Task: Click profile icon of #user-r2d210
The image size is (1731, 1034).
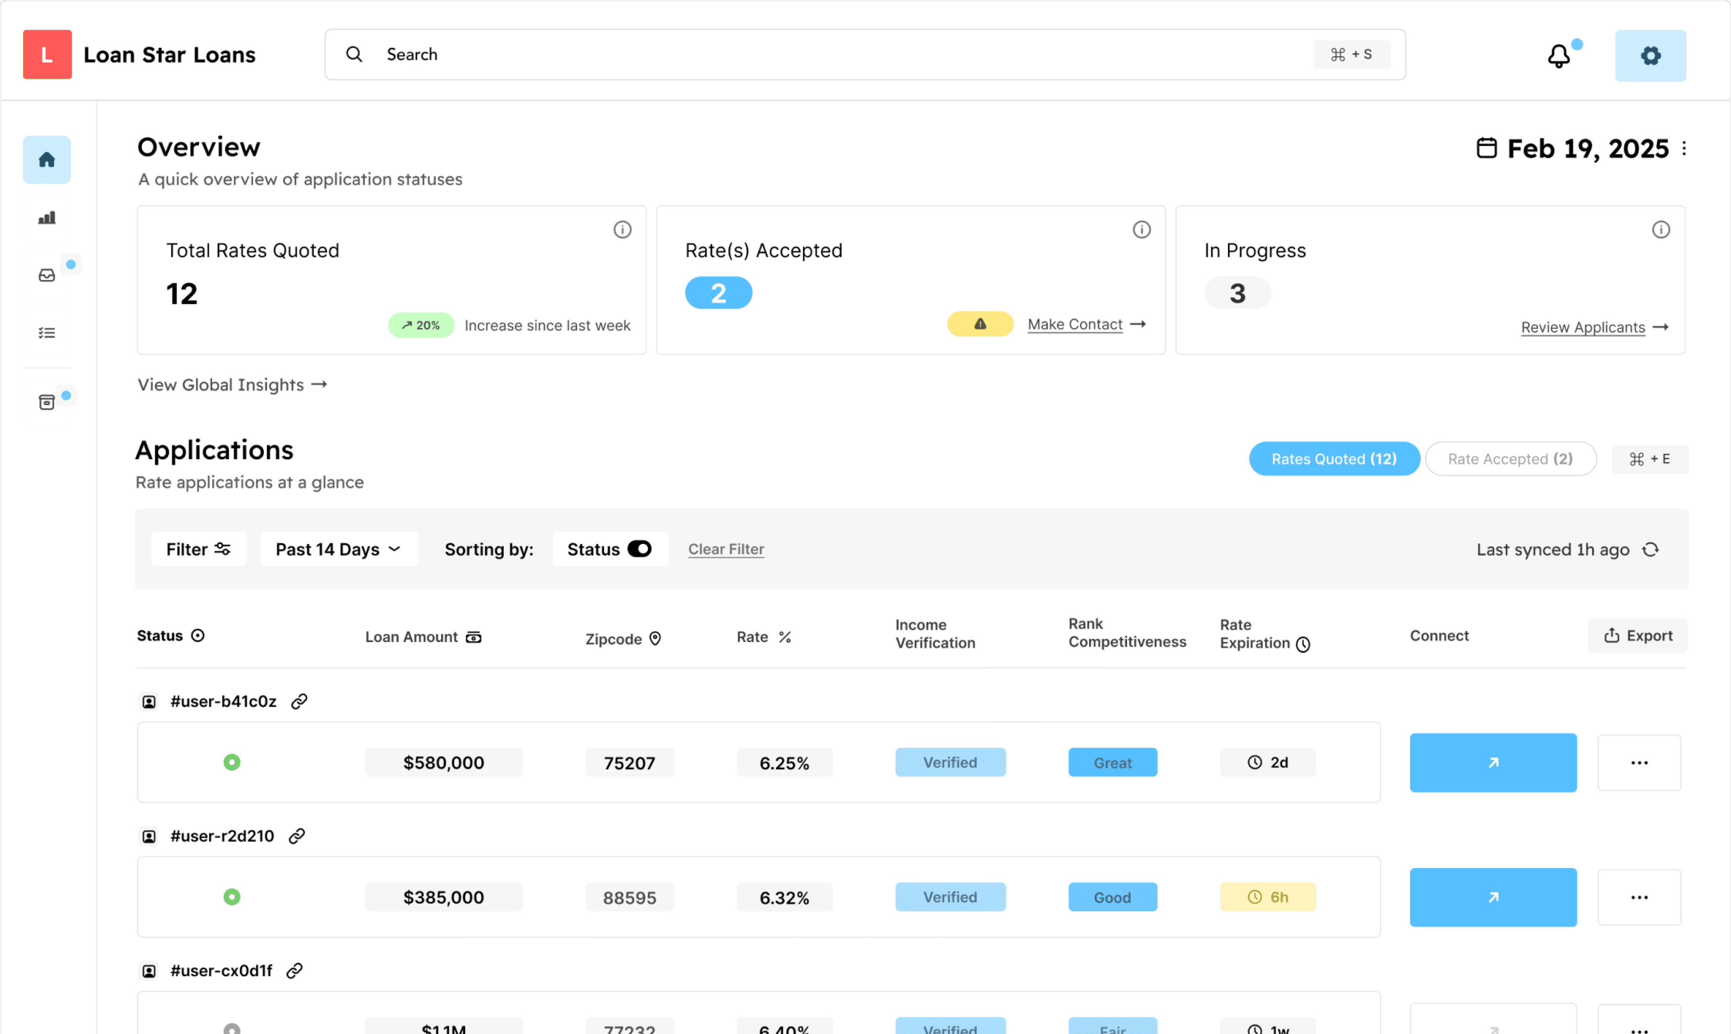Action: pos(149,836)
